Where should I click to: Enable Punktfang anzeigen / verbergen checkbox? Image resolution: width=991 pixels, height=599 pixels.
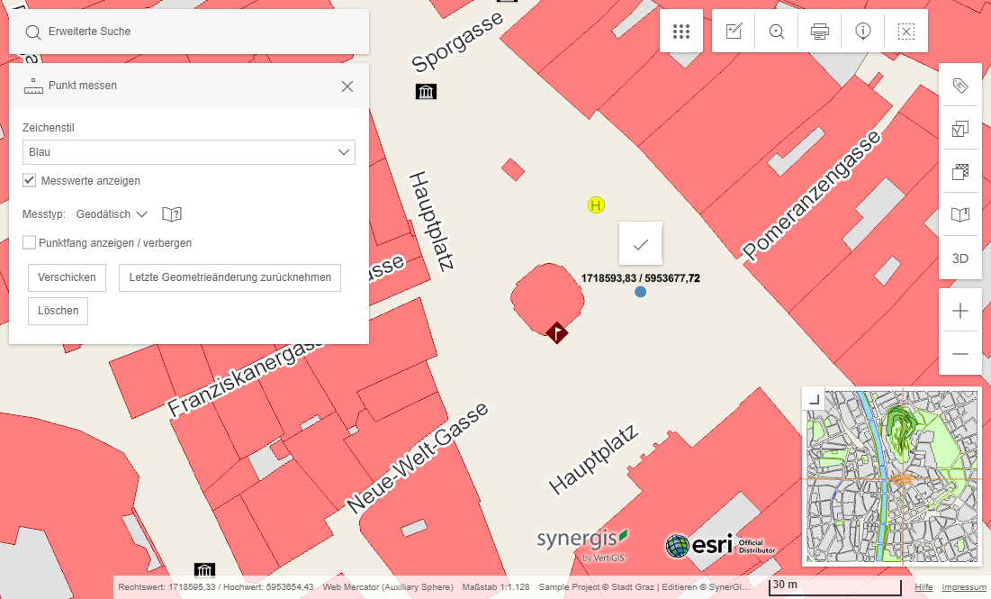(x=30, y=242)
